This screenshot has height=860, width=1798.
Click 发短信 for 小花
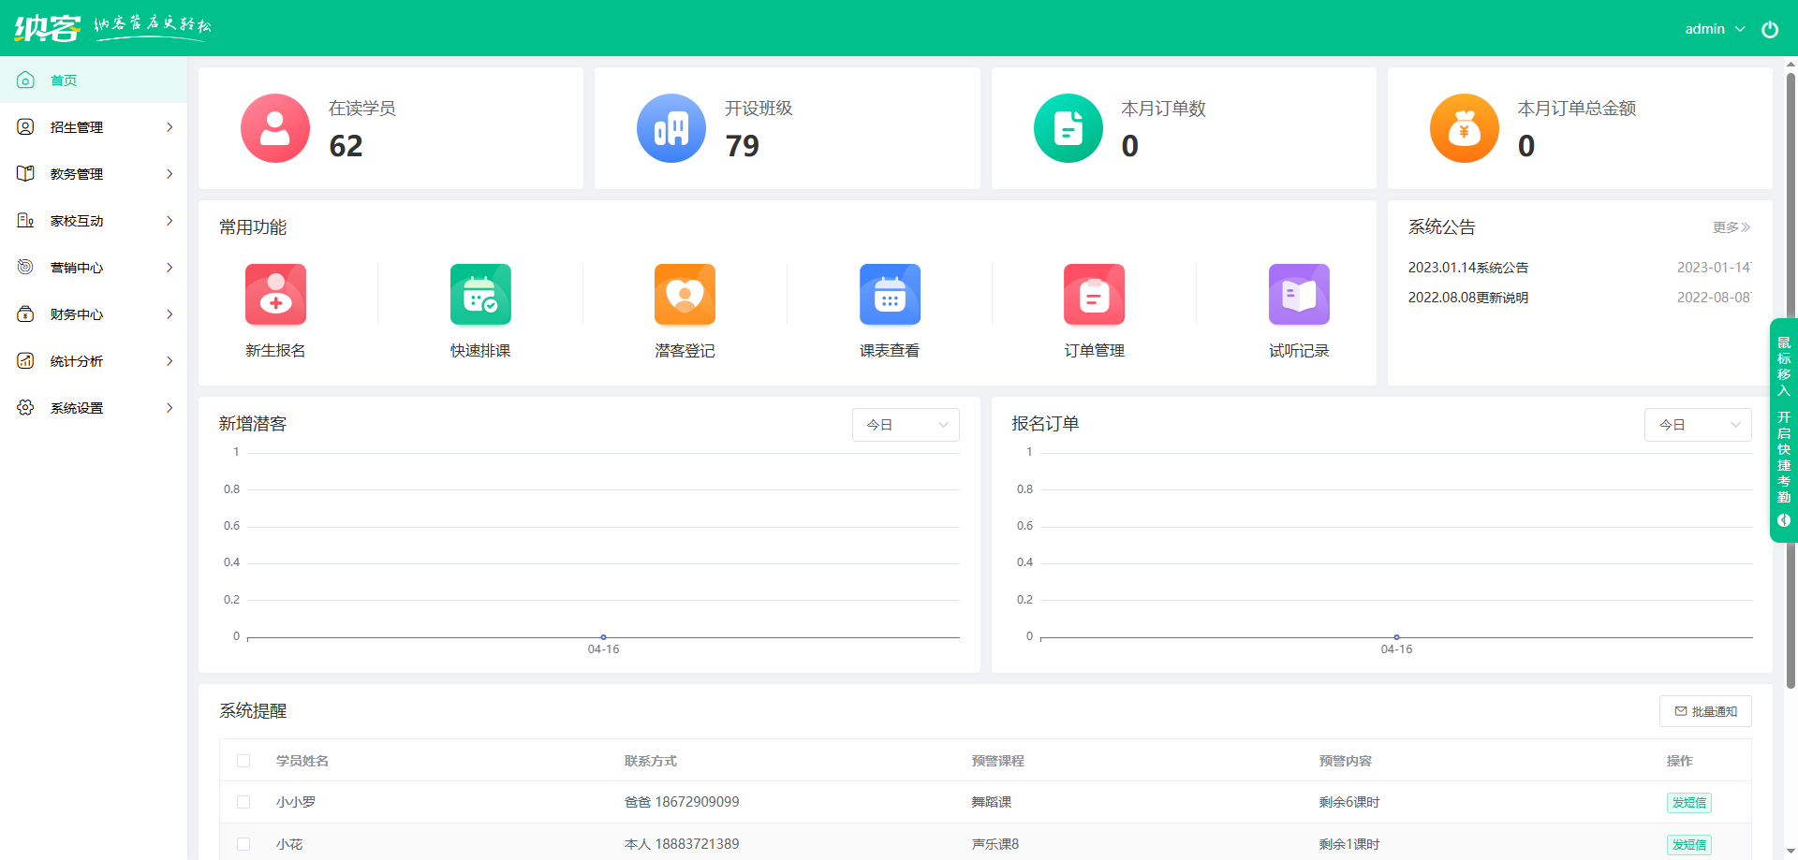point(1689,845)
